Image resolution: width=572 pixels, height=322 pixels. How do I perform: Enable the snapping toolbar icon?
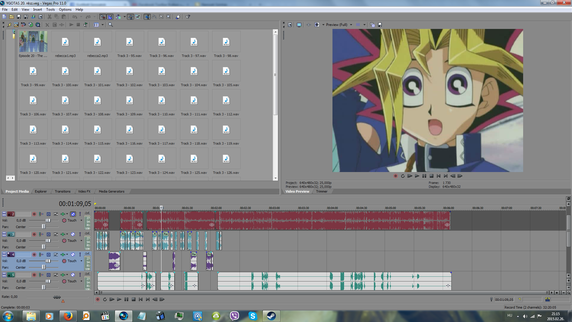click(x=102, y=17)
